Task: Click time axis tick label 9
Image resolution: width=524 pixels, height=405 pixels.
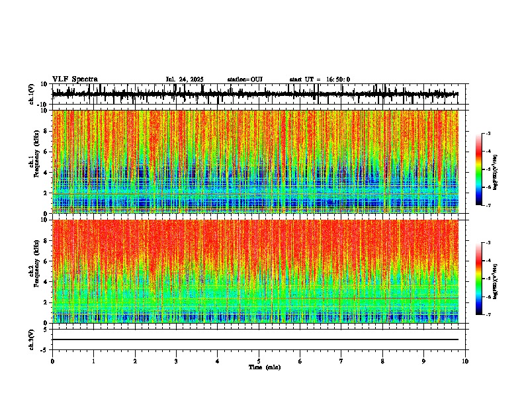Action: 423,361
